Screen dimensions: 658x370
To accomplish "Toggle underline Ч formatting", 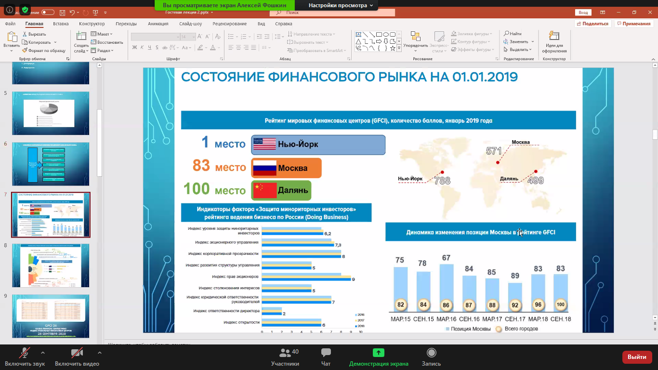I will click(150, 47).
